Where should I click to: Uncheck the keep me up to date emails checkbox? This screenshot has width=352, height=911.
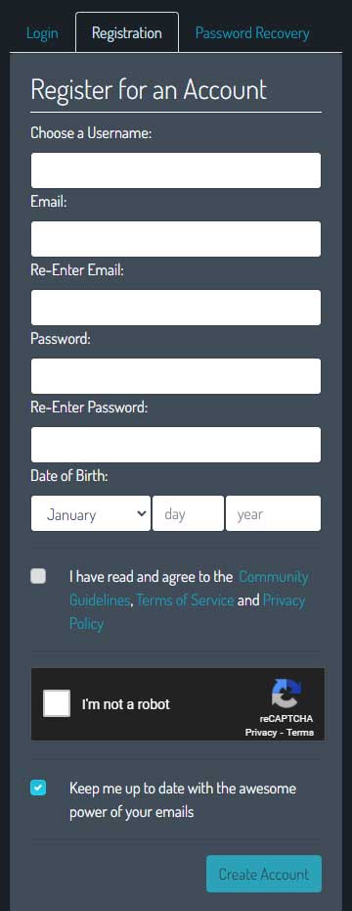pos(38,788)
